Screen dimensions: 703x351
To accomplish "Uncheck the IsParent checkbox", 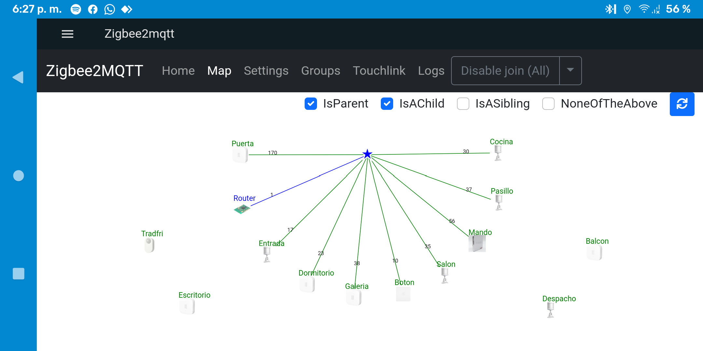I will click(311, 104).
